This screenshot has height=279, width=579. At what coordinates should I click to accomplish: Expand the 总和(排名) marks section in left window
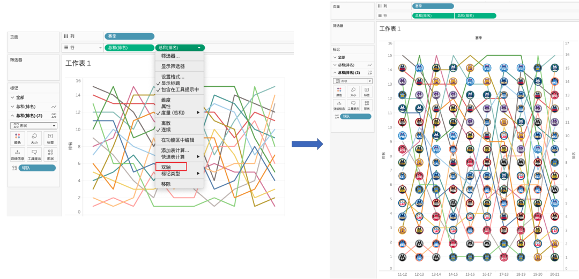point(12,106)
